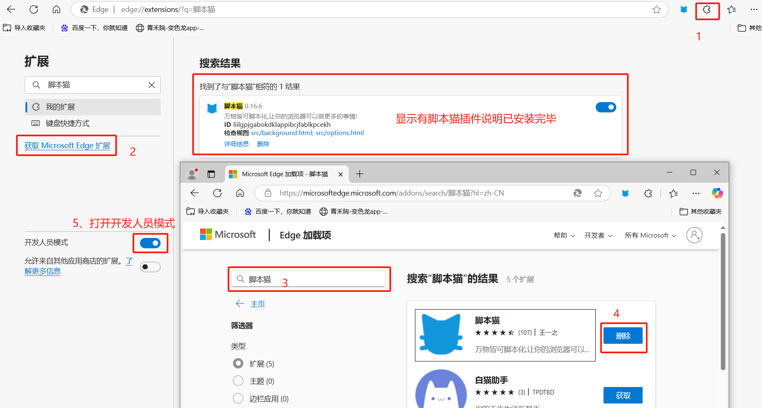Go back in the inner Edge window

195,193
